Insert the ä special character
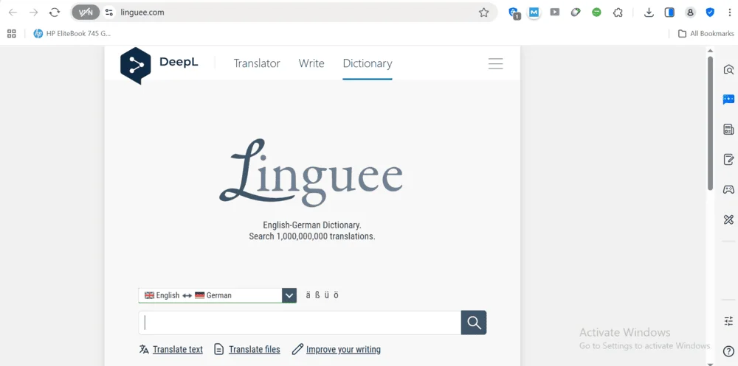Screen dimensions: 738x366 coord(308,295)
